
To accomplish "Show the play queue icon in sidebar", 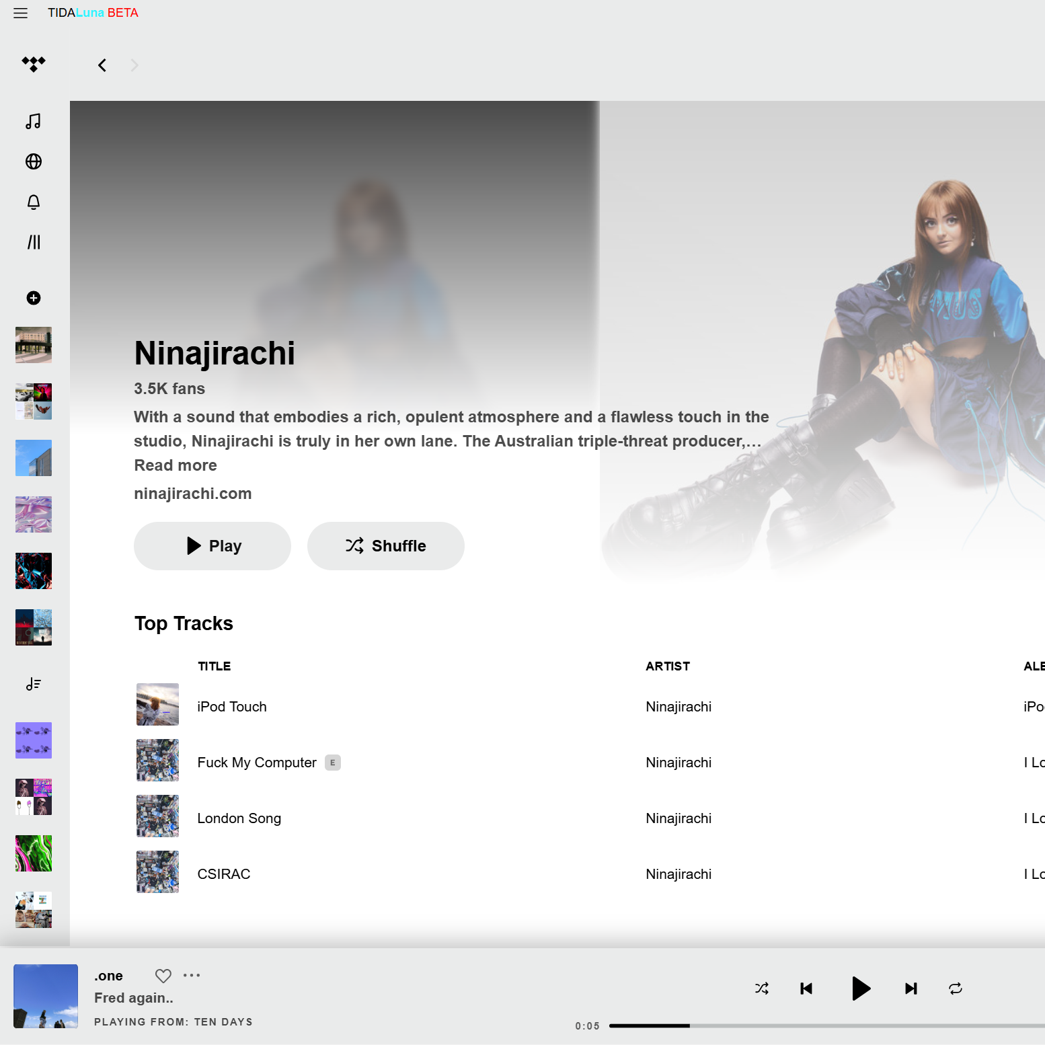I will coord(33,684).
